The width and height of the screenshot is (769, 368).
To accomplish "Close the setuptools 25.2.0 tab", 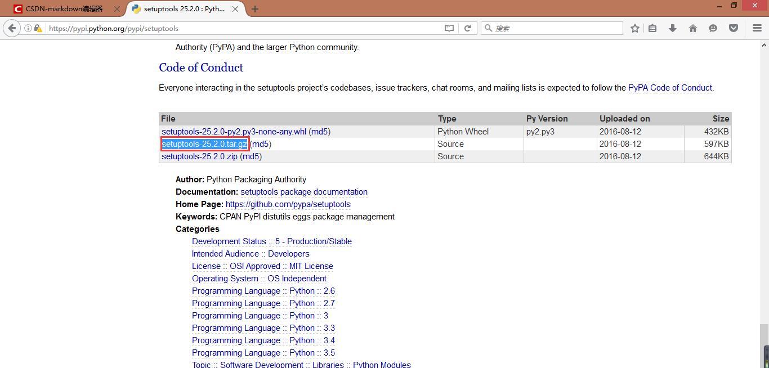I will (x=235, y=9).
